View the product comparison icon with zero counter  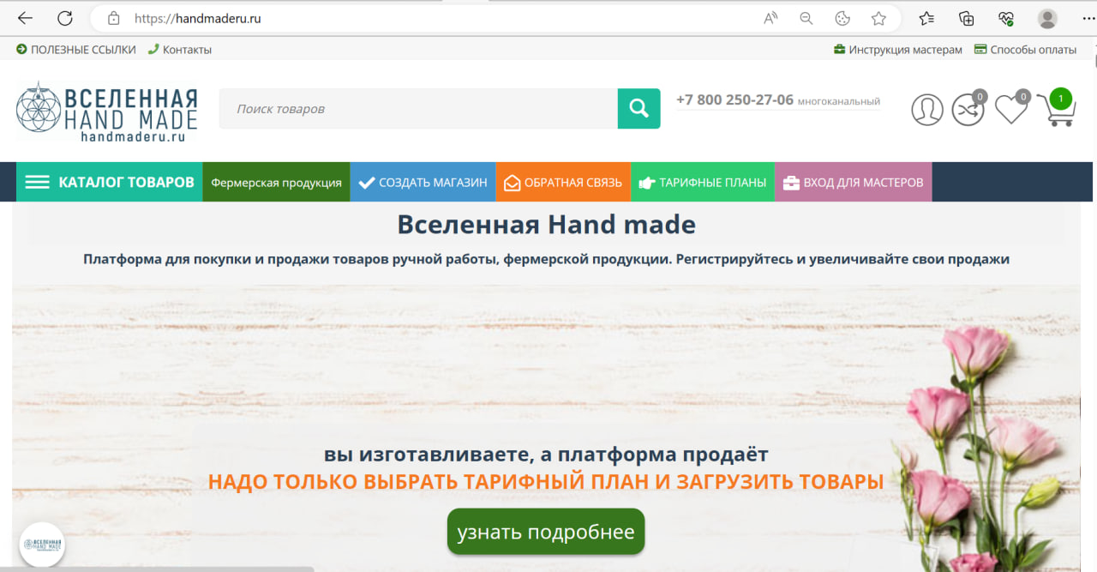pyautogui.click(x=968, y=109)
